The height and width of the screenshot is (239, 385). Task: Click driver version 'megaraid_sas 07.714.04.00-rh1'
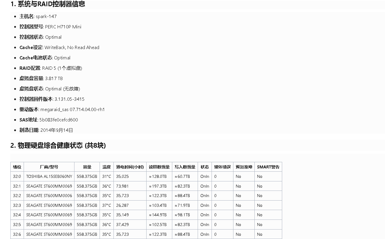pos(73,110)
